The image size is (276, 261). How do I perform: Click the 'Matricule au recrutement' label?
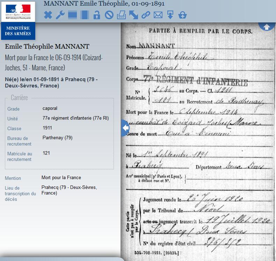[x=20, y=156]
